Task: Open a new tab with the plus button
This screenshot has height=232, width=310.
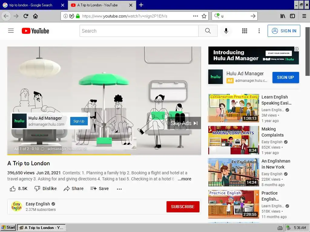Action: coord(141,5)
